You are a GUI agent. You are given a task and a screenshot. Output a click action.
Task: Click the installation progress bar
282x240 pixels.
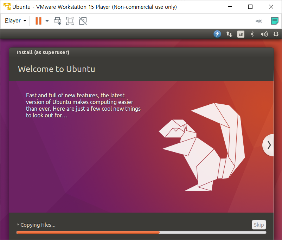141,232
